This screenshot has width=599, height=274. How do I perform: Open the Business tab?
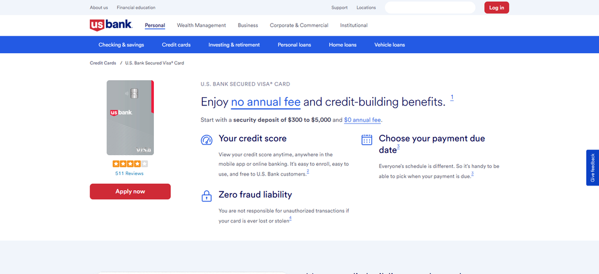[248, 25]
